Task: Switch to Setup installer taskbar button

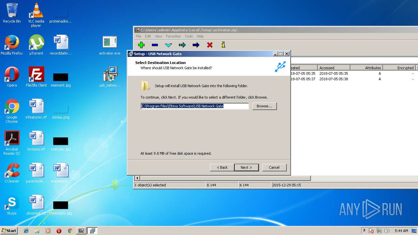Action: pyautogui.click(x=92, y=231)
